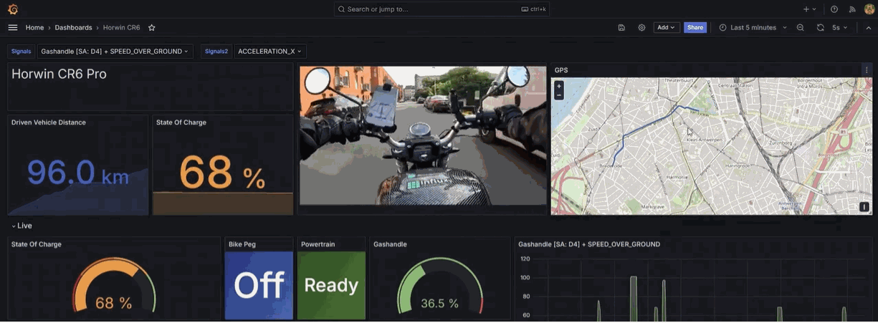This screenshot has height=323, width=878.
Task: Click the Horwin CR6 Pro heading
Action: pyautogui.click(x=59, y=74)
